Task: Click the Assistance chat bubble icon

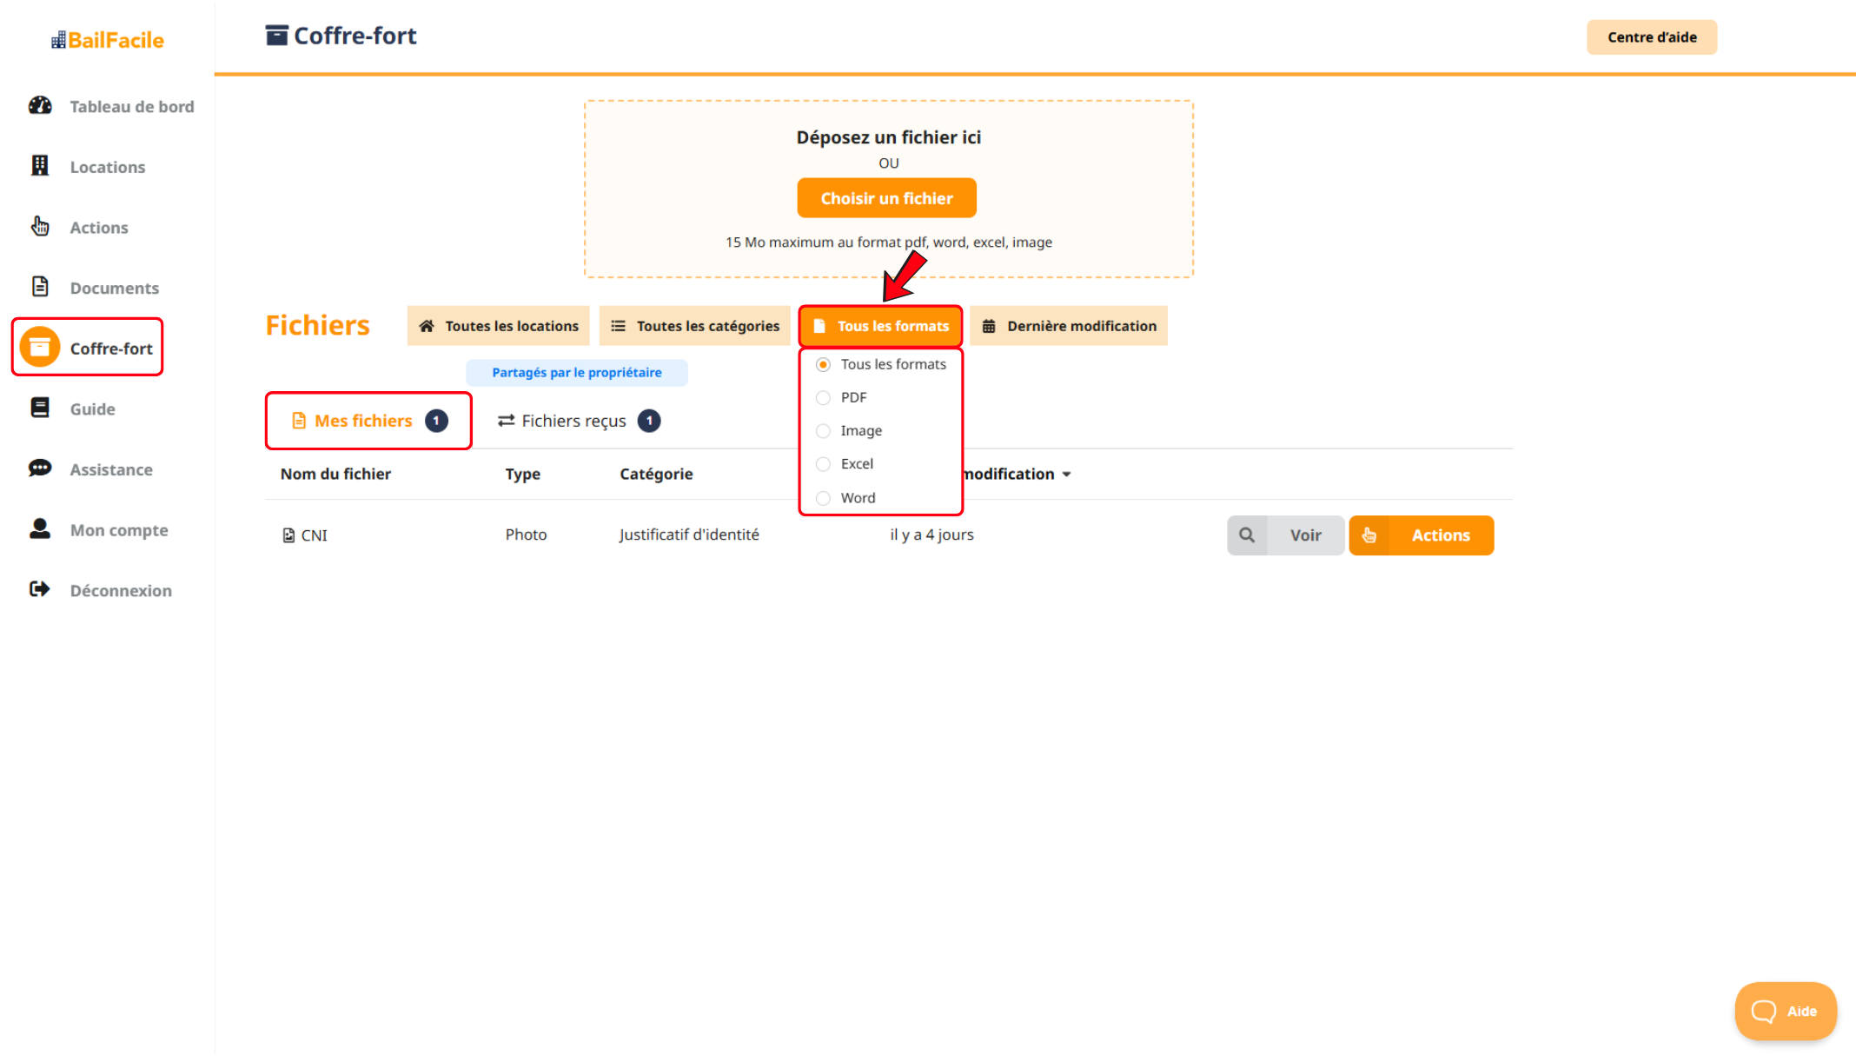Action: tap(40, 468)
